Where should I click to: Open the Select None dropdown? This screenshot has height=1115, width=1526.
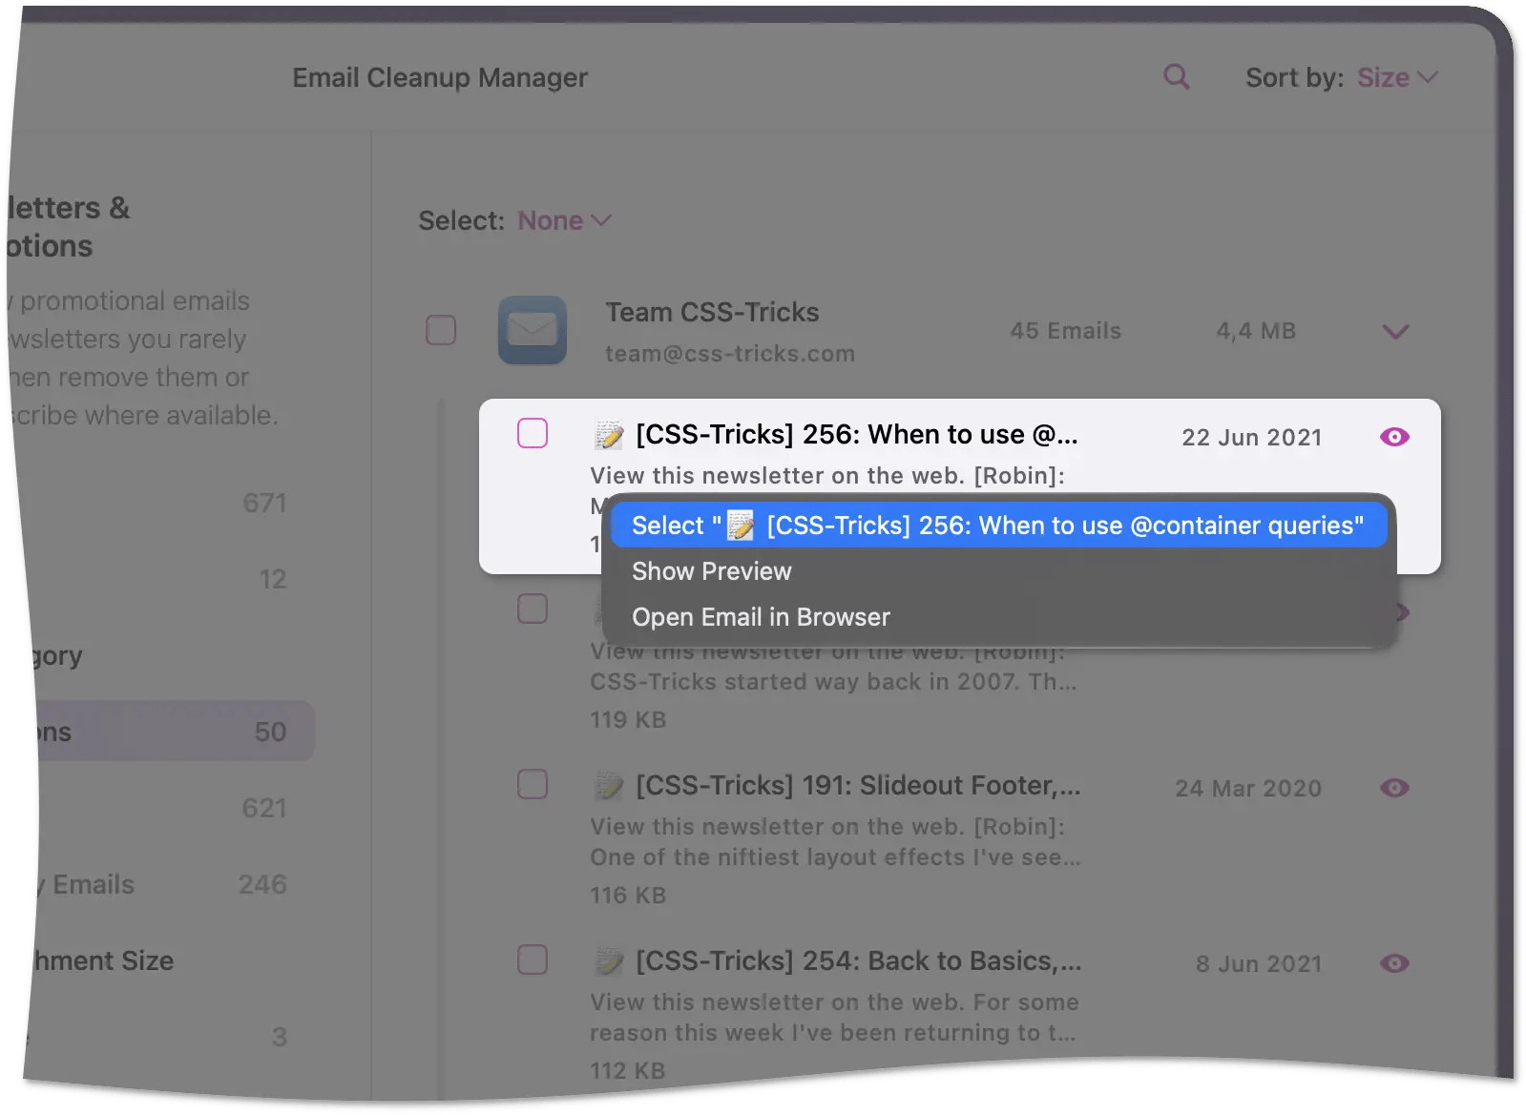564,220
